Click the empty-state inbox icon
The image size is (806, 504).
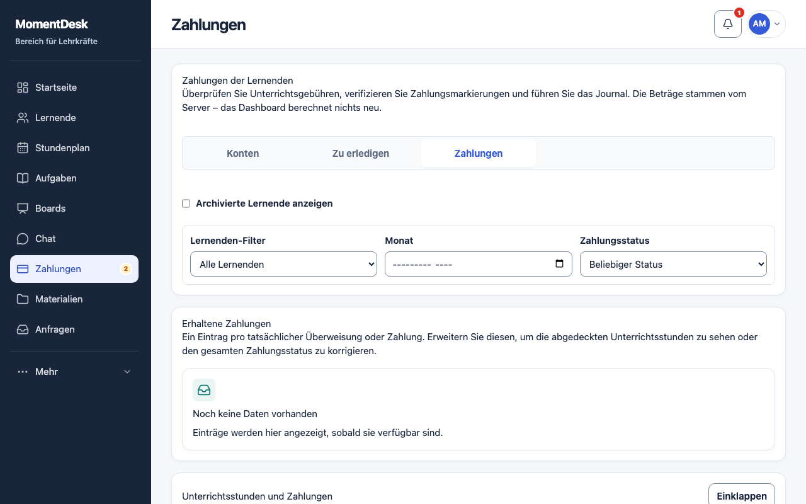[204, 390]
